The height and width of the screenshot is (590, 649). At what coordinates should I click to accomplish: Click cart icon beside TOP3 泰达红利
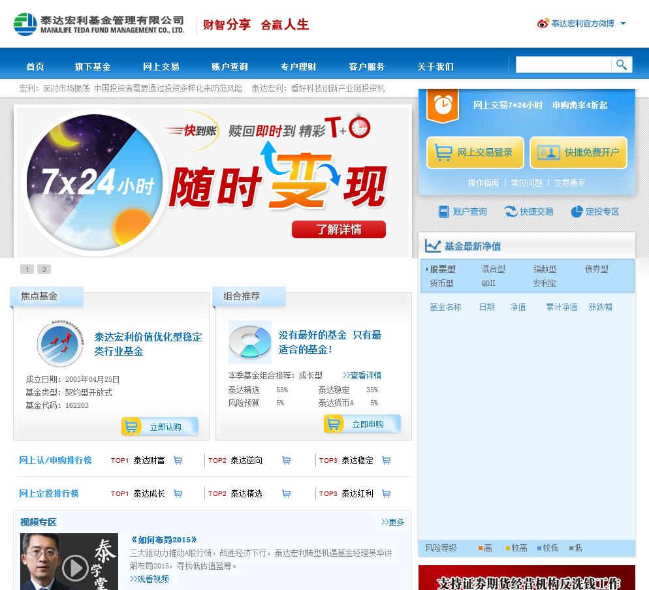click(x=386, y=493)
